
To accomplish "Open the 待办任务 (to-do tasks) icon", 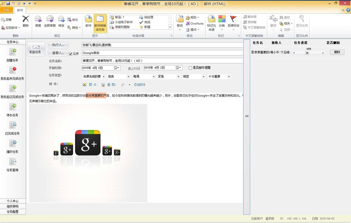I will (13, 107).
